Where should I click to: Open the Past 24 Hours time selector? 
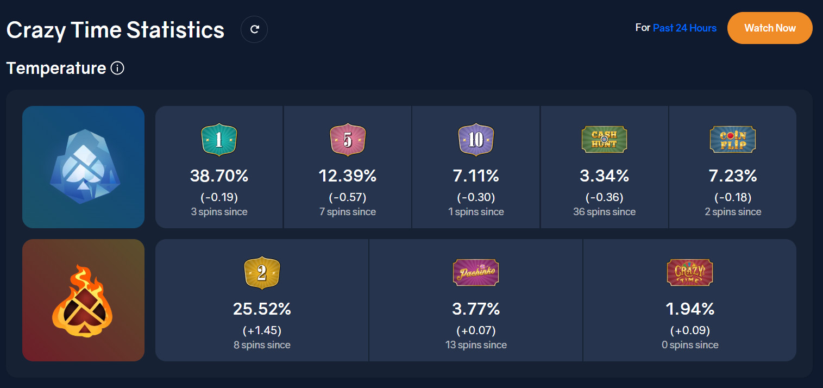684,28
